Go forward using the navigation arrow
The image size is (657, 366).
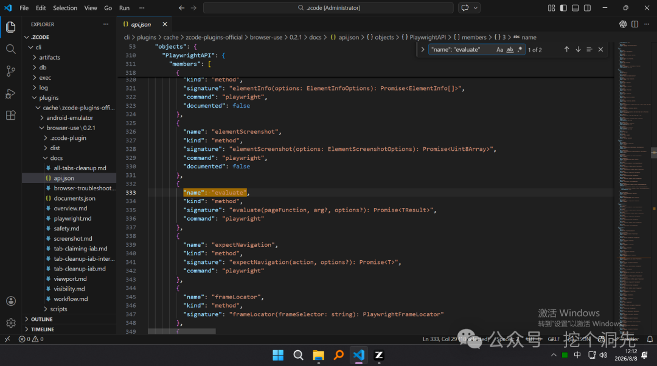click(193, 8)
